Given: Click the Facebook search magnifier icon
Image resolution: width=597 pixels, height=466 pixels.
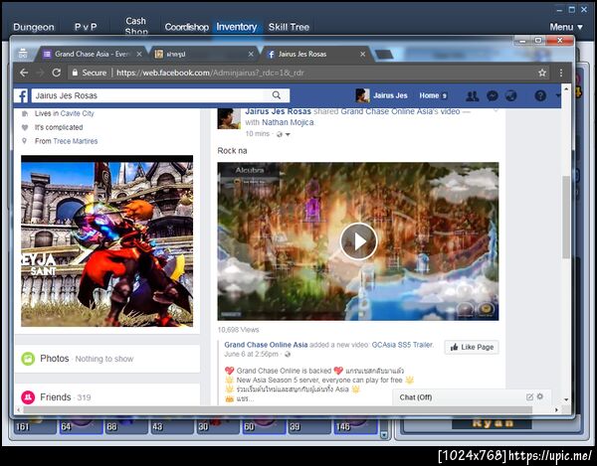Looking at the screenshot, I should (x=277, y=95).
